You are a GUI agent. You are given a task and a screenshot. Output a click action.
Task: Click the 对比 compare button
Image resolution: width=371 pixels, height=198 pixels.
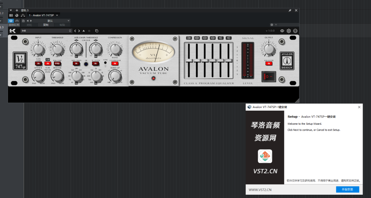pos(29,25)
